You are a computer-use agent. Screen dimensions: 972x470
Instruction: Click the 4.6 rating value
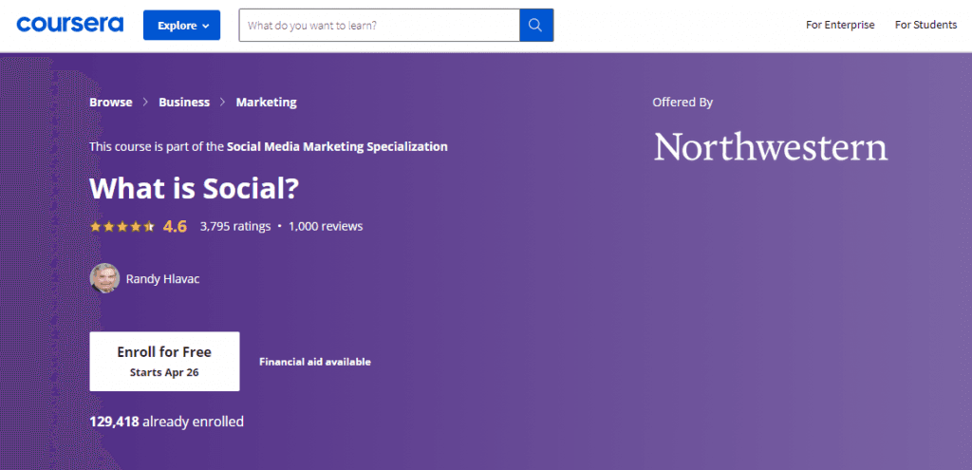(175, 226)
